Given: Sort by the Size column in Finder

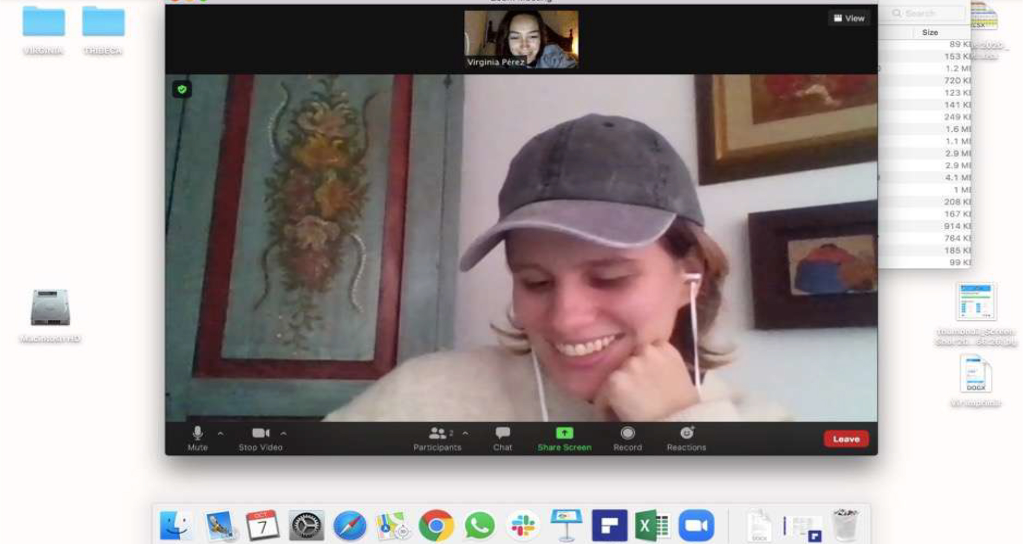Looking at the screenshot, I should [x=930, y=32].
